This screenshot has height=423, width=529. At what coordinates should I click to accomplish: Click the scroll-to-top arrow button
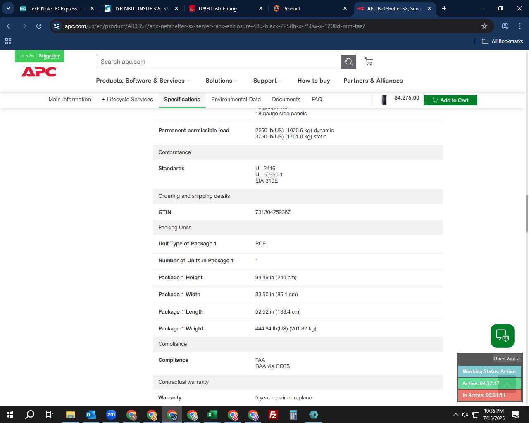[507, 385]
